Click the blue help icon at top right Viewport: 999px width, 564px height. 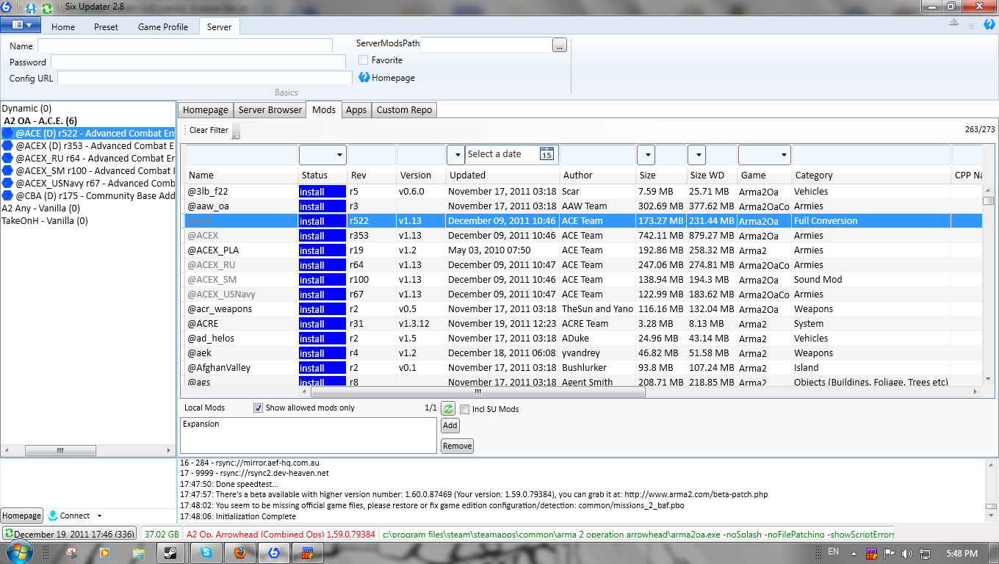pos(989,24)
